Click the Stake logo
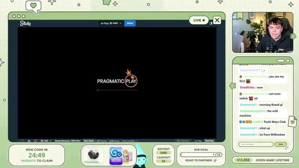This screenshot has width=299, height=168. coord(25,23)
